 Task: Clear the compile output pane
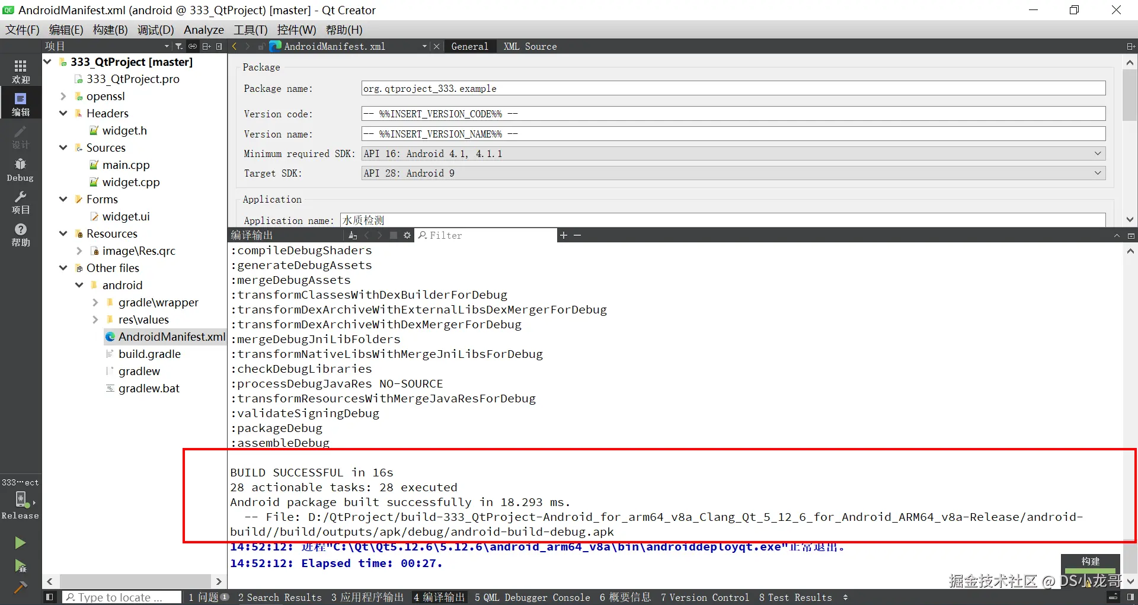[353, 235]
